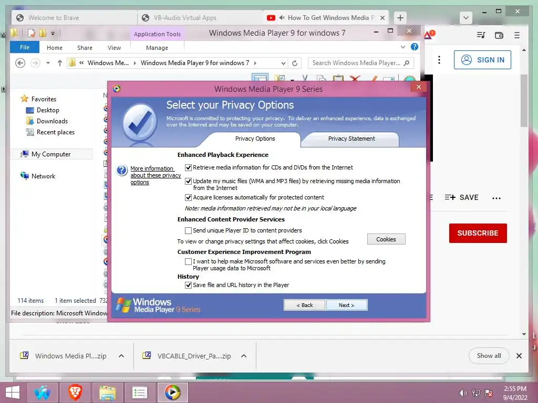
Task: Save the video to a playlist
Action: point(461,197)
